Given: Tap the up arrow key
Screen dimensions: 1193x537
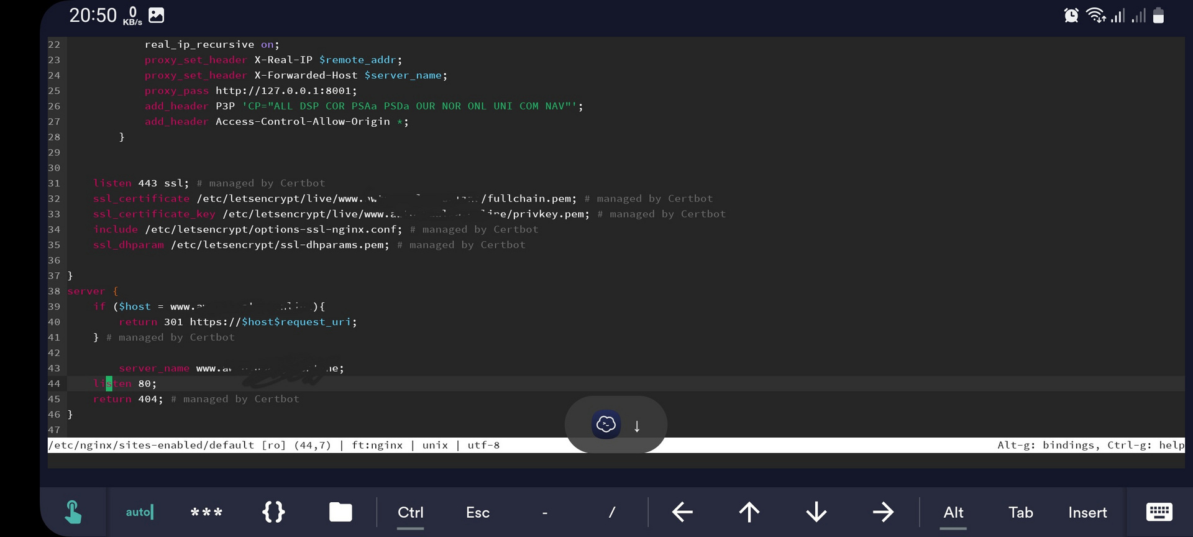Looking at the screenshot, I should tap(749, 512).
